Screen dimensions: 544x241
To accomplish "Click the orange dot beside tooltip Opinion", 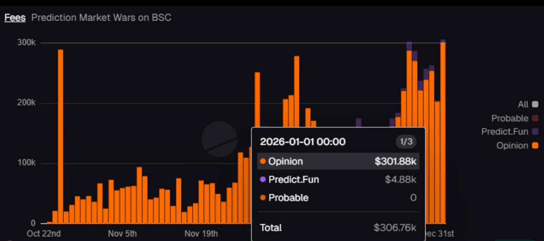I will 263,162.
